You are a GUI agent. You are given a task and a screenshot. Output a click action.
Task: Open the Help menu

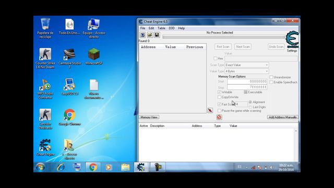181,28
